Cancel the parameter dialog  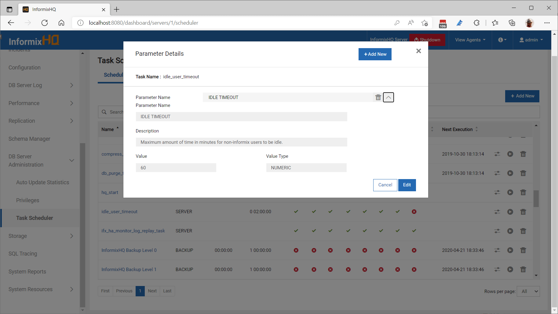(385, 185)
